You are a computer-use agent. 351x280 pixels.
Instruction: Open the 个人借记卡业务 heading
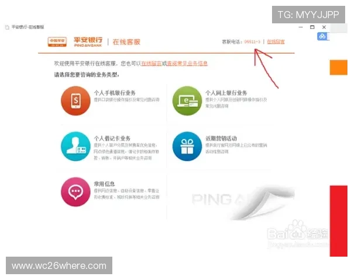tap(112, 138)
